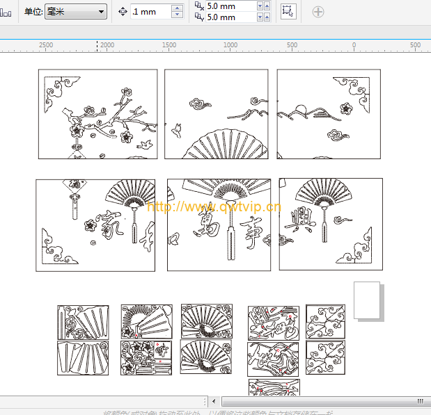Click the duplicate distance Y icon
This screenshot has width=431, height=415.
[199, 17]
